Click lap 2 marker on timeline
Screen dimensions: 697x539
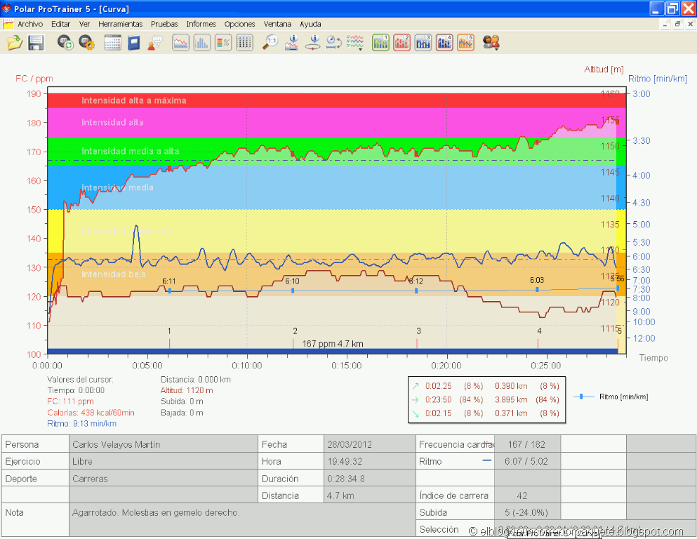[x=293, y=339]
